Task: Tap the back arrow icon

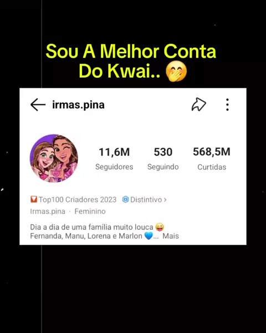Action: click(x=38, y=105)
